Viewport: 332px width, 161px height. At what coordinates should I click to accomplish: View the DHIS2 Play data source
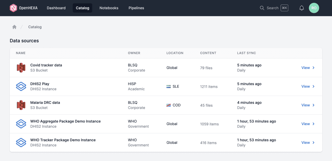308,86
